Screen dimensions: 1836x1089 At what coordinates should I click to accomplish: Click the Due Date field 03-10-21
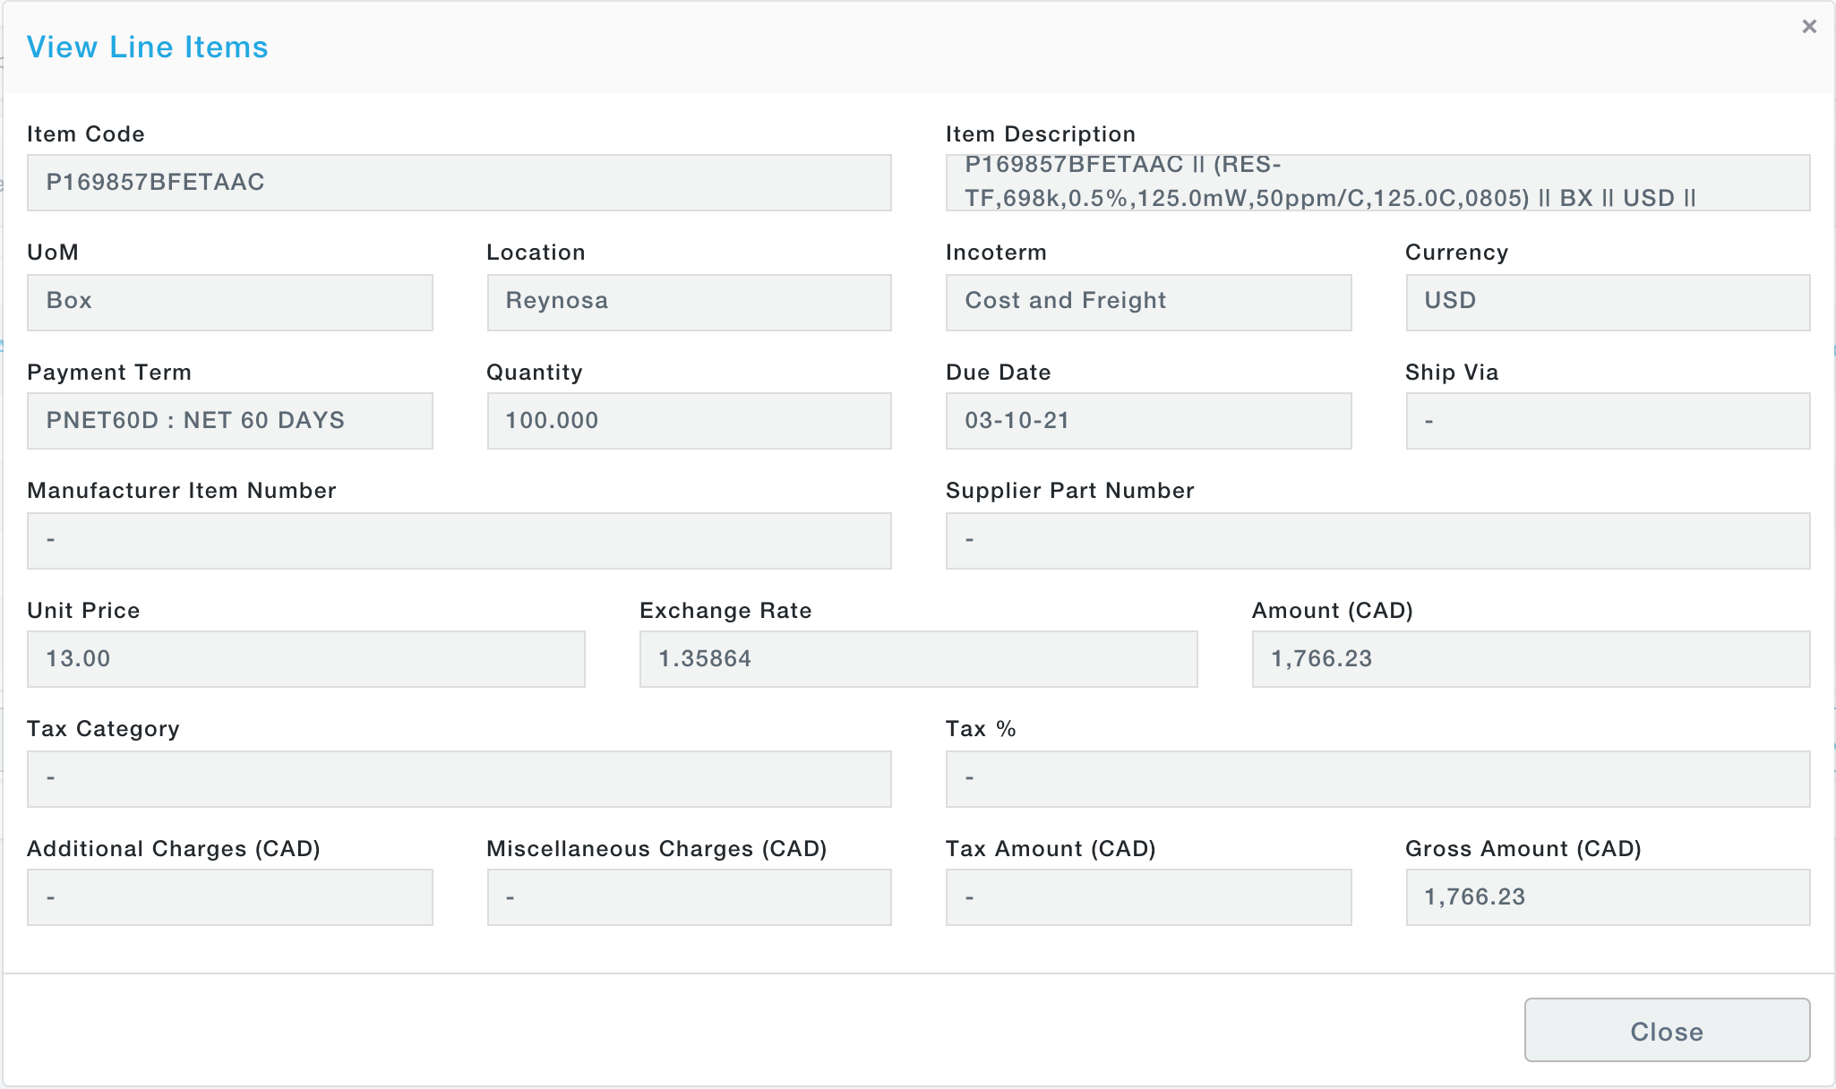click(1148, 421)
